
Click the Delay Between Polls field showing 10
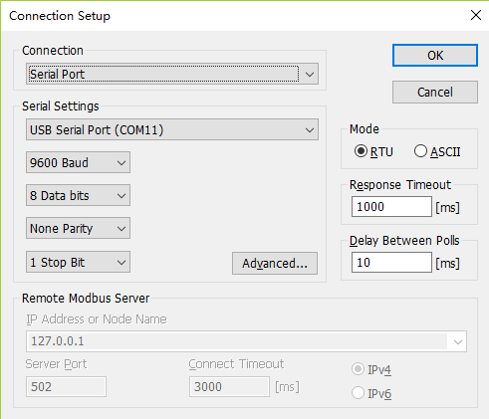391,263
